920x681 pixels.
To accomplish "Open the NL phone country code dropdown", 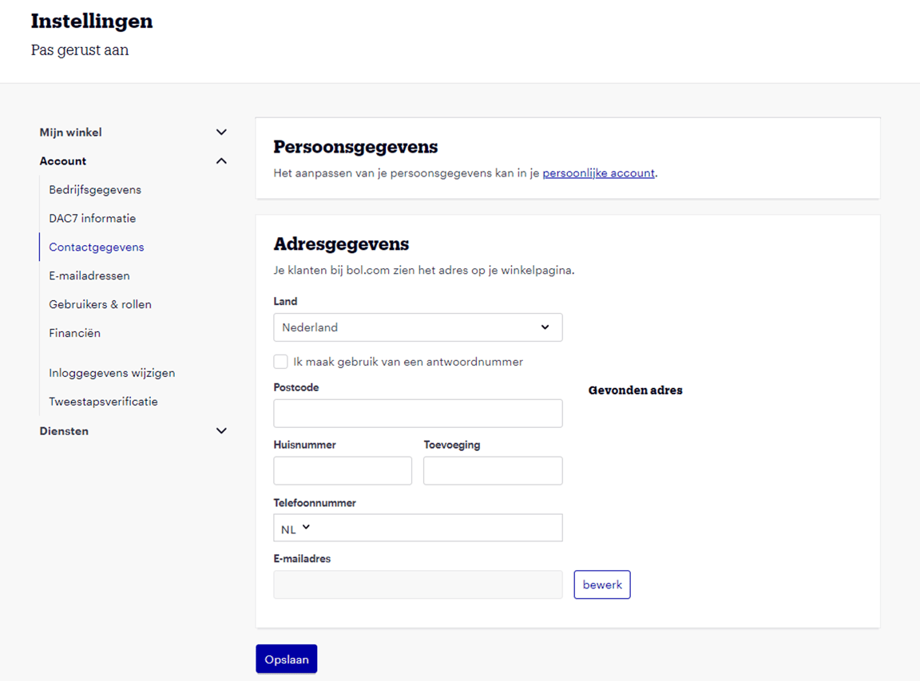I will (293, 528).
